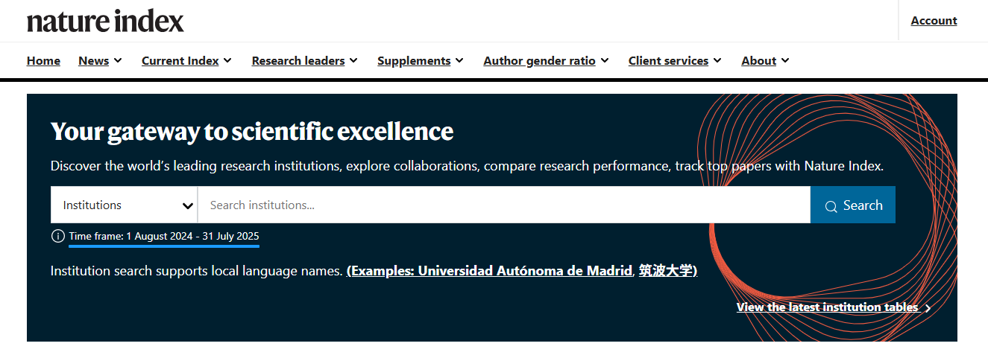Select the 筑波大学 example link
The width and height of the screenshot is (988, 355).
point(666,271)
